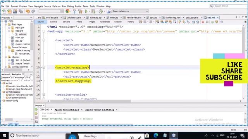248x139 pixels.
Task: Minimize the Output panel
Action: (x=245, y=105)
